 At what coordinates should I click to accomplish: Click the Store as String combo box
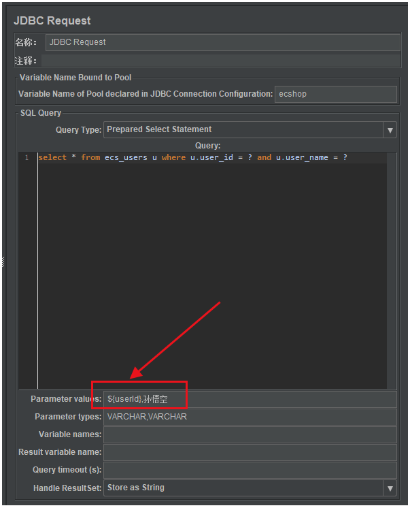(x=250, y=488)
